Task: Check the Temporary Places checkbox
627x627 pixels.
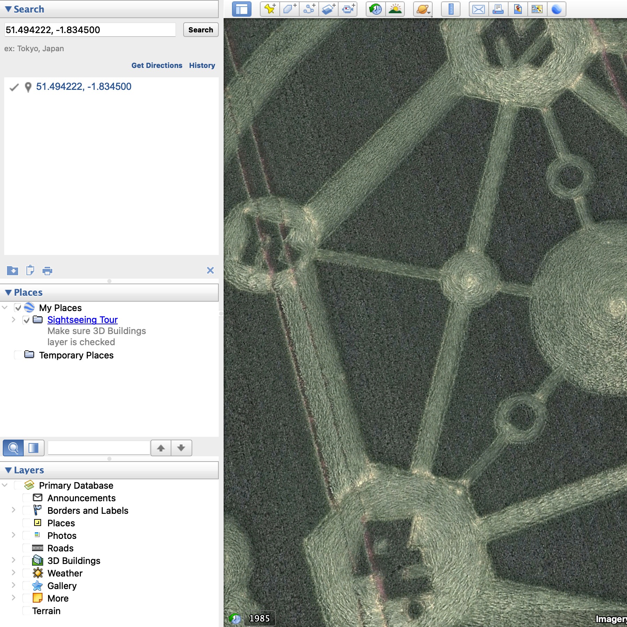Action: coord(18,355)
